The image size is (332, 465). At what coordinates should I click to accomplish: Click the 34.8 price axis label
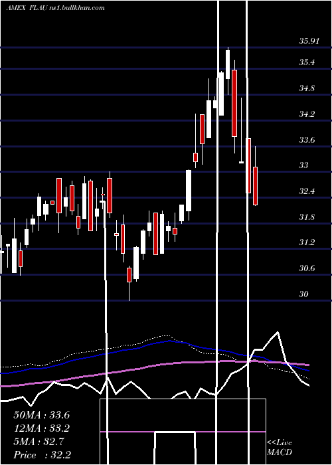[307, 88]
